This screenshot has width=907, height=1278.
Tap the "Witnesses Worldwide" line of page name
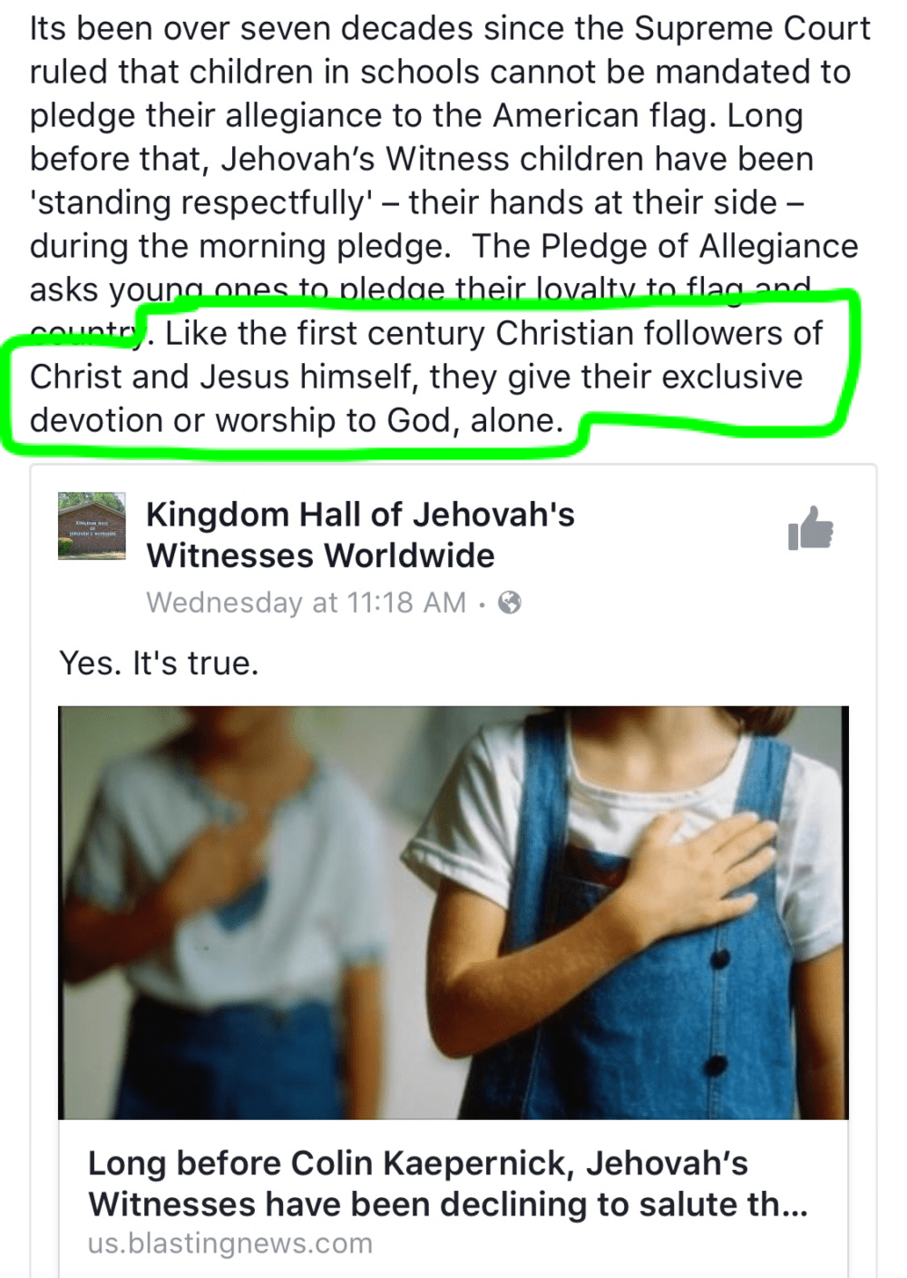click(321, 555)
